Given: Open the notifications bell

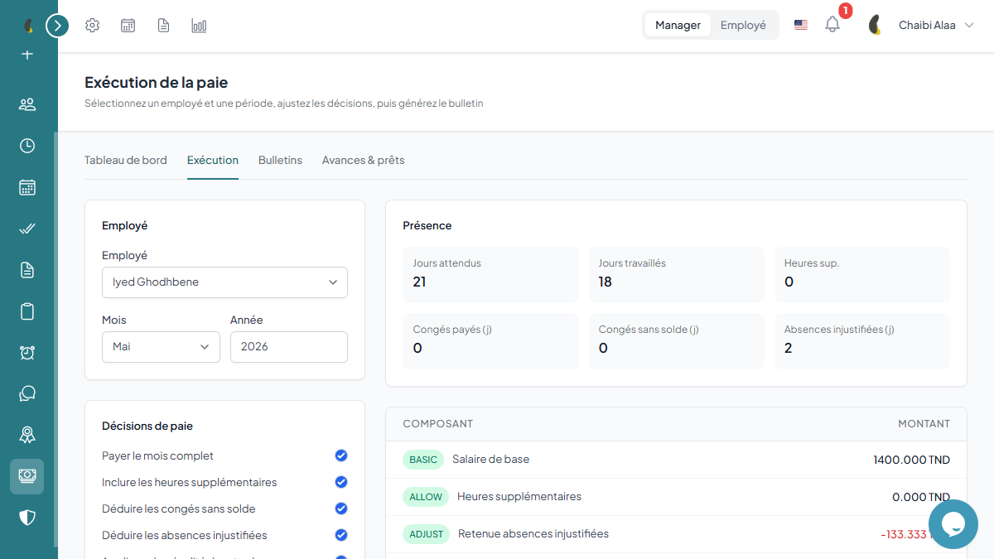Looking at the screenshot, I should 832,25.
